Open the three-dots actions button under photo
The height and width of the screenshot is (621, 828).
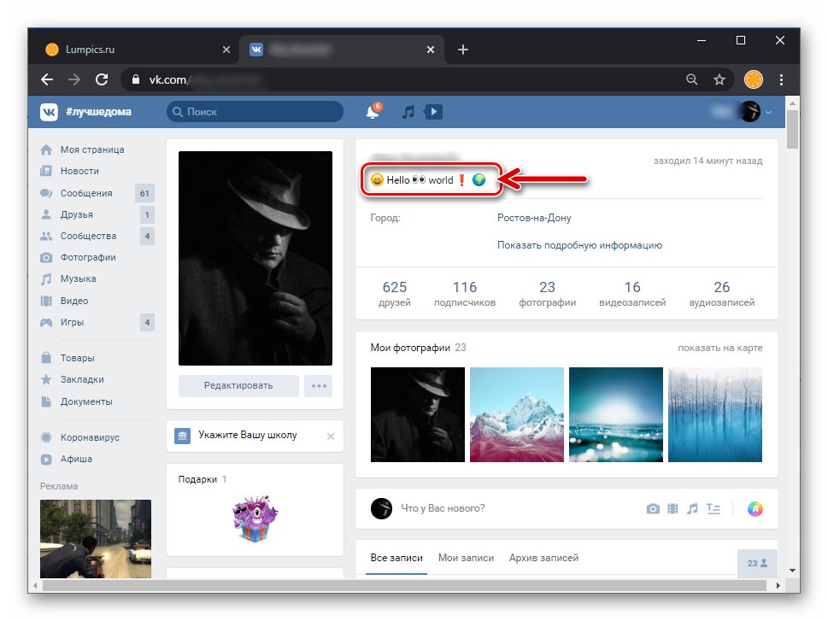[x=319, y=386]
